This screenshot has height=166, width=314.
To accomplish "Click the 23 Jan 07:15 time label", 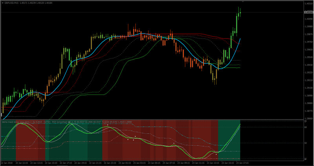I will [168, 163].
